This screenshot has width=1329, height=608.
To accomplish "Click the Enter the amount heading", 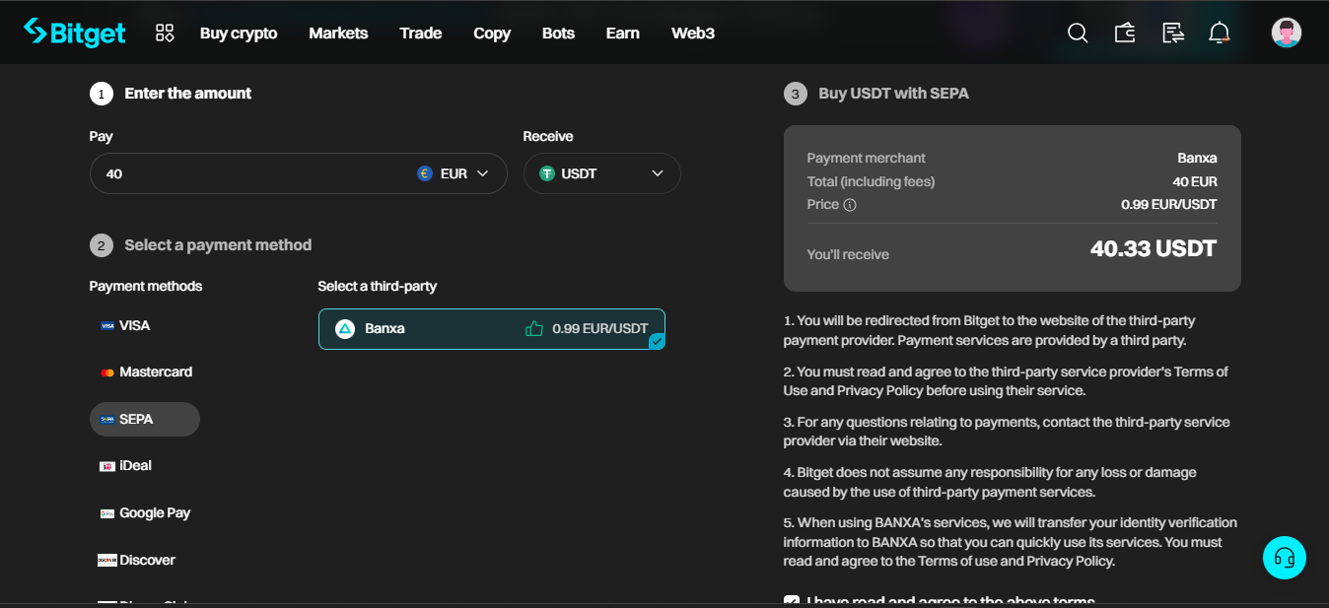I will click(187, 94).
